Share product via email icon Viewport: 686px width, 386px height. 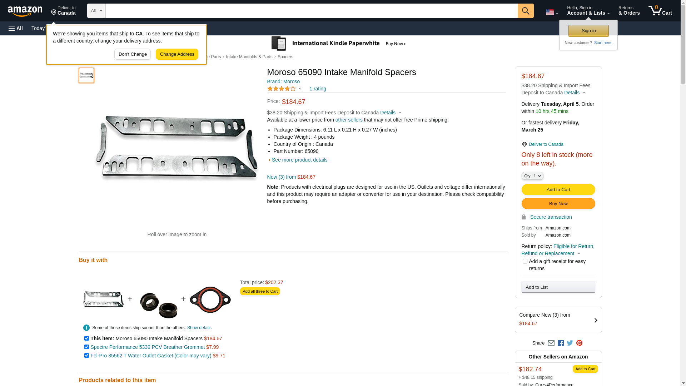tap(551, 343)
